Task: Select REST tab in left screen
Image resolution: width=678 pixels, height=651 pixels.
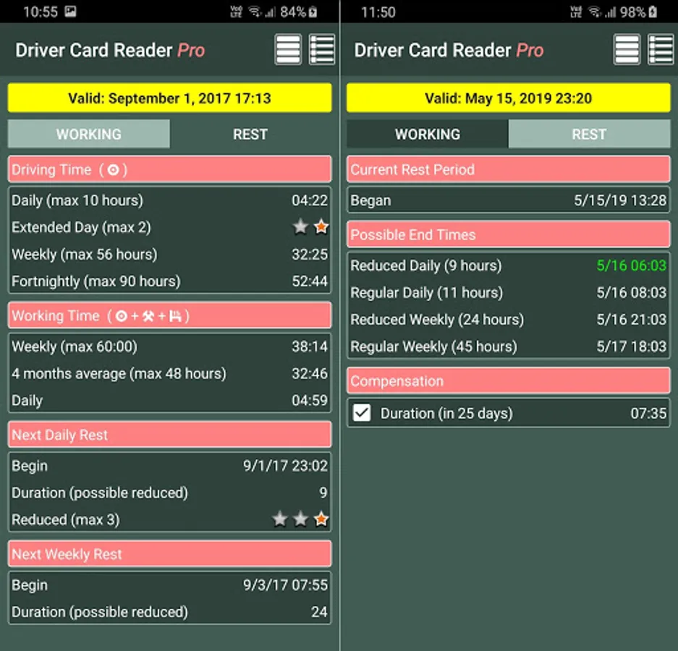Action: pyautogui.click(x=250, y=134)
